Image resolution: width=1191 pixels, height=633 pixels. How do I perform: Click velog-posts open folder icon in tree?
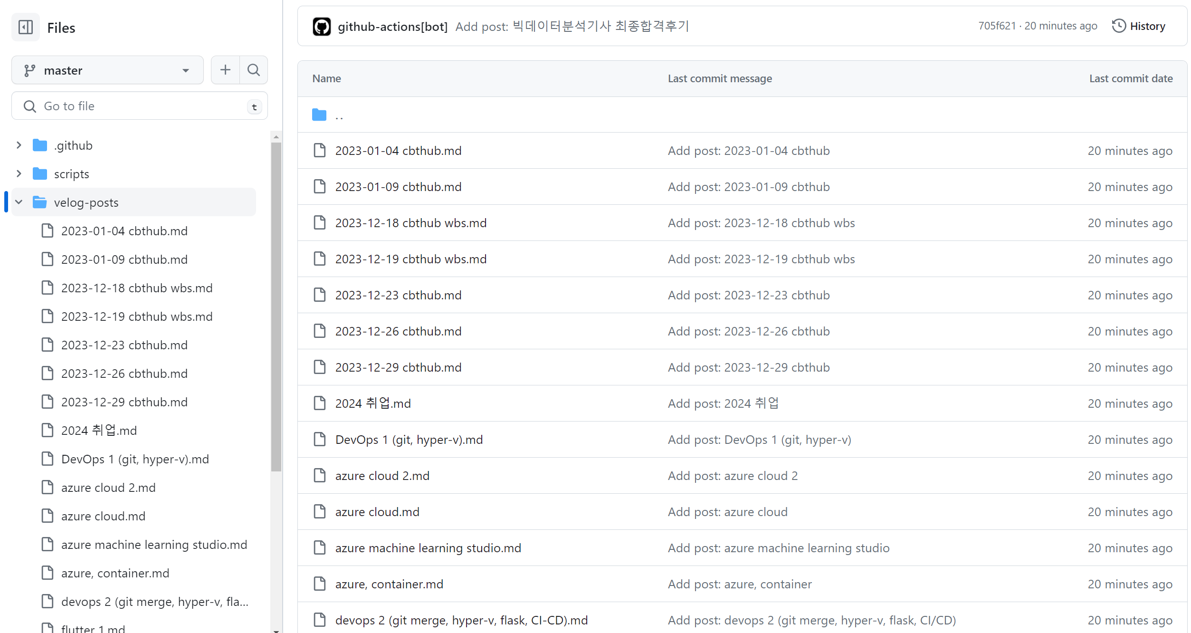pos(40,202)
